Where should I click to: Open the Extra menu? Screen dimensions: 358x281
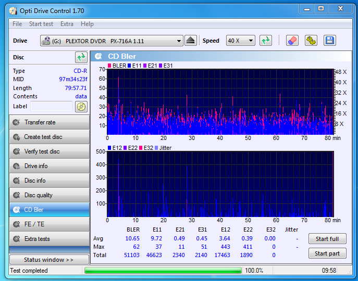67,24
